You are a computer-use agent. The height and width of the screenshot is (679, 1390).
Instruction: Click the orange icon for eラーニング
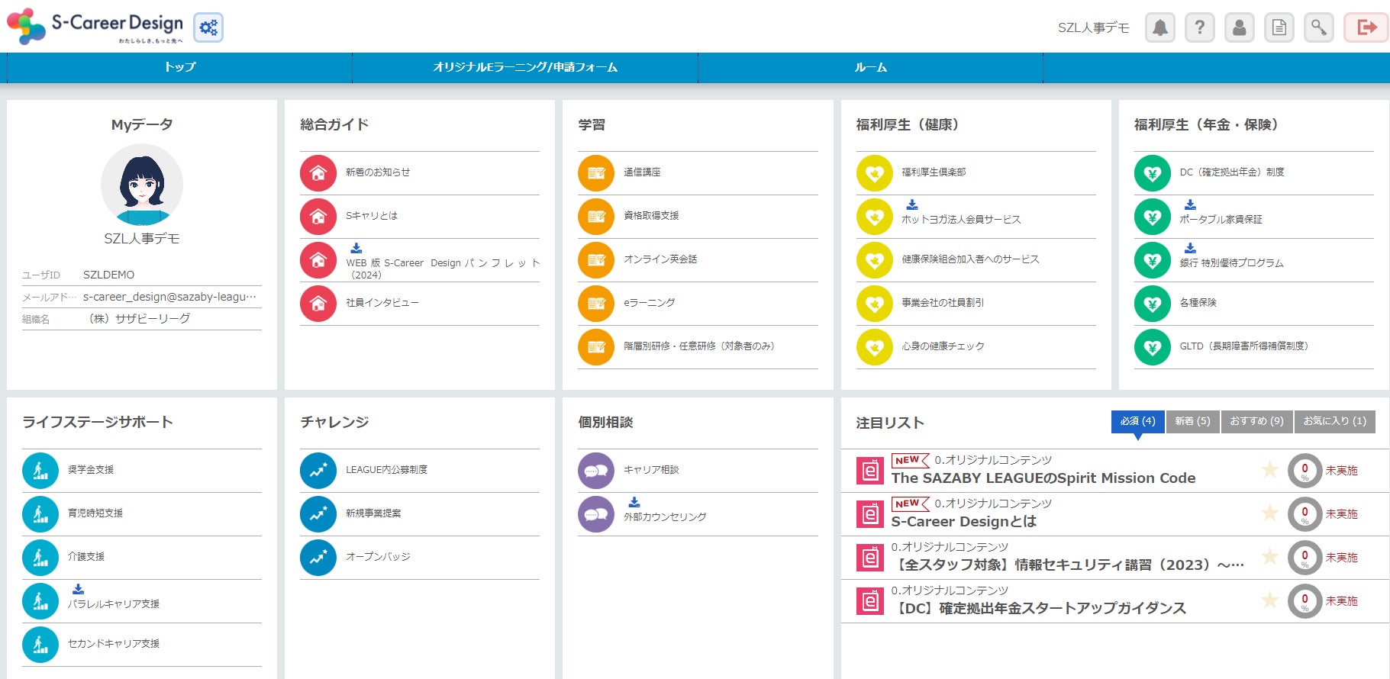(596, 304)
